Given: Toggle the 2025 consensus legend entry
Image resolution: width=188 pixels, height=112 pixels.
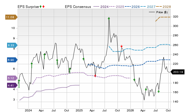Looking at the screenshot, I should click(117, 7).
